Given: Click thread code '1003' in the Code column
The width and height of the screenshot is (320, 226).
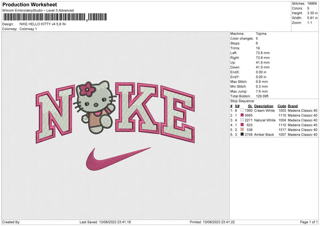Looking at the screenshot, I should click(x=282, y=110).
